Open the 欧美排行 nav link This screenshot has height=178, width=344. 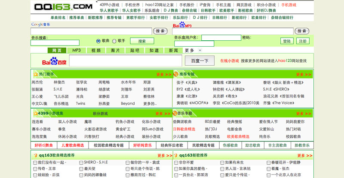tap(259, 18)
